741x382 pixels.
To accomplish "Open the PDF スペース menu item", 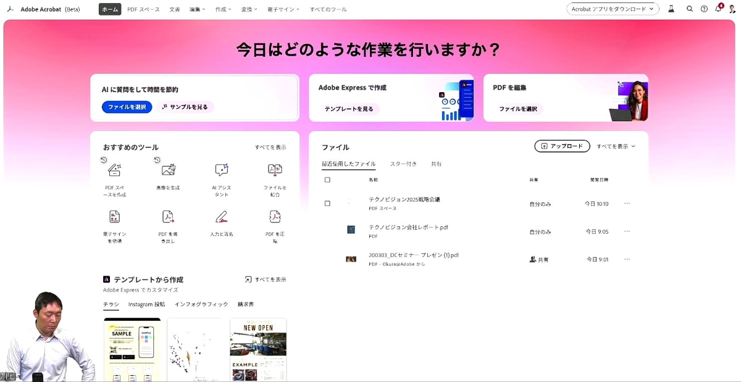I will (x=143, y=9).
